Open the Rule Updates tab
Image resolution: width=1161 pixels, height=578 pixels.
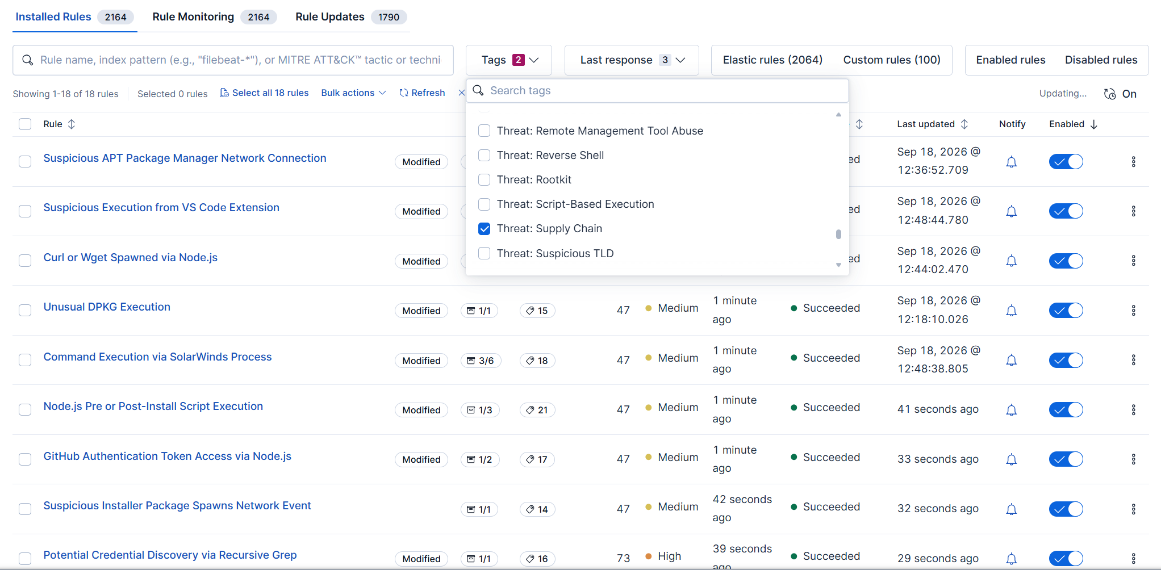(x=351, y=17)
